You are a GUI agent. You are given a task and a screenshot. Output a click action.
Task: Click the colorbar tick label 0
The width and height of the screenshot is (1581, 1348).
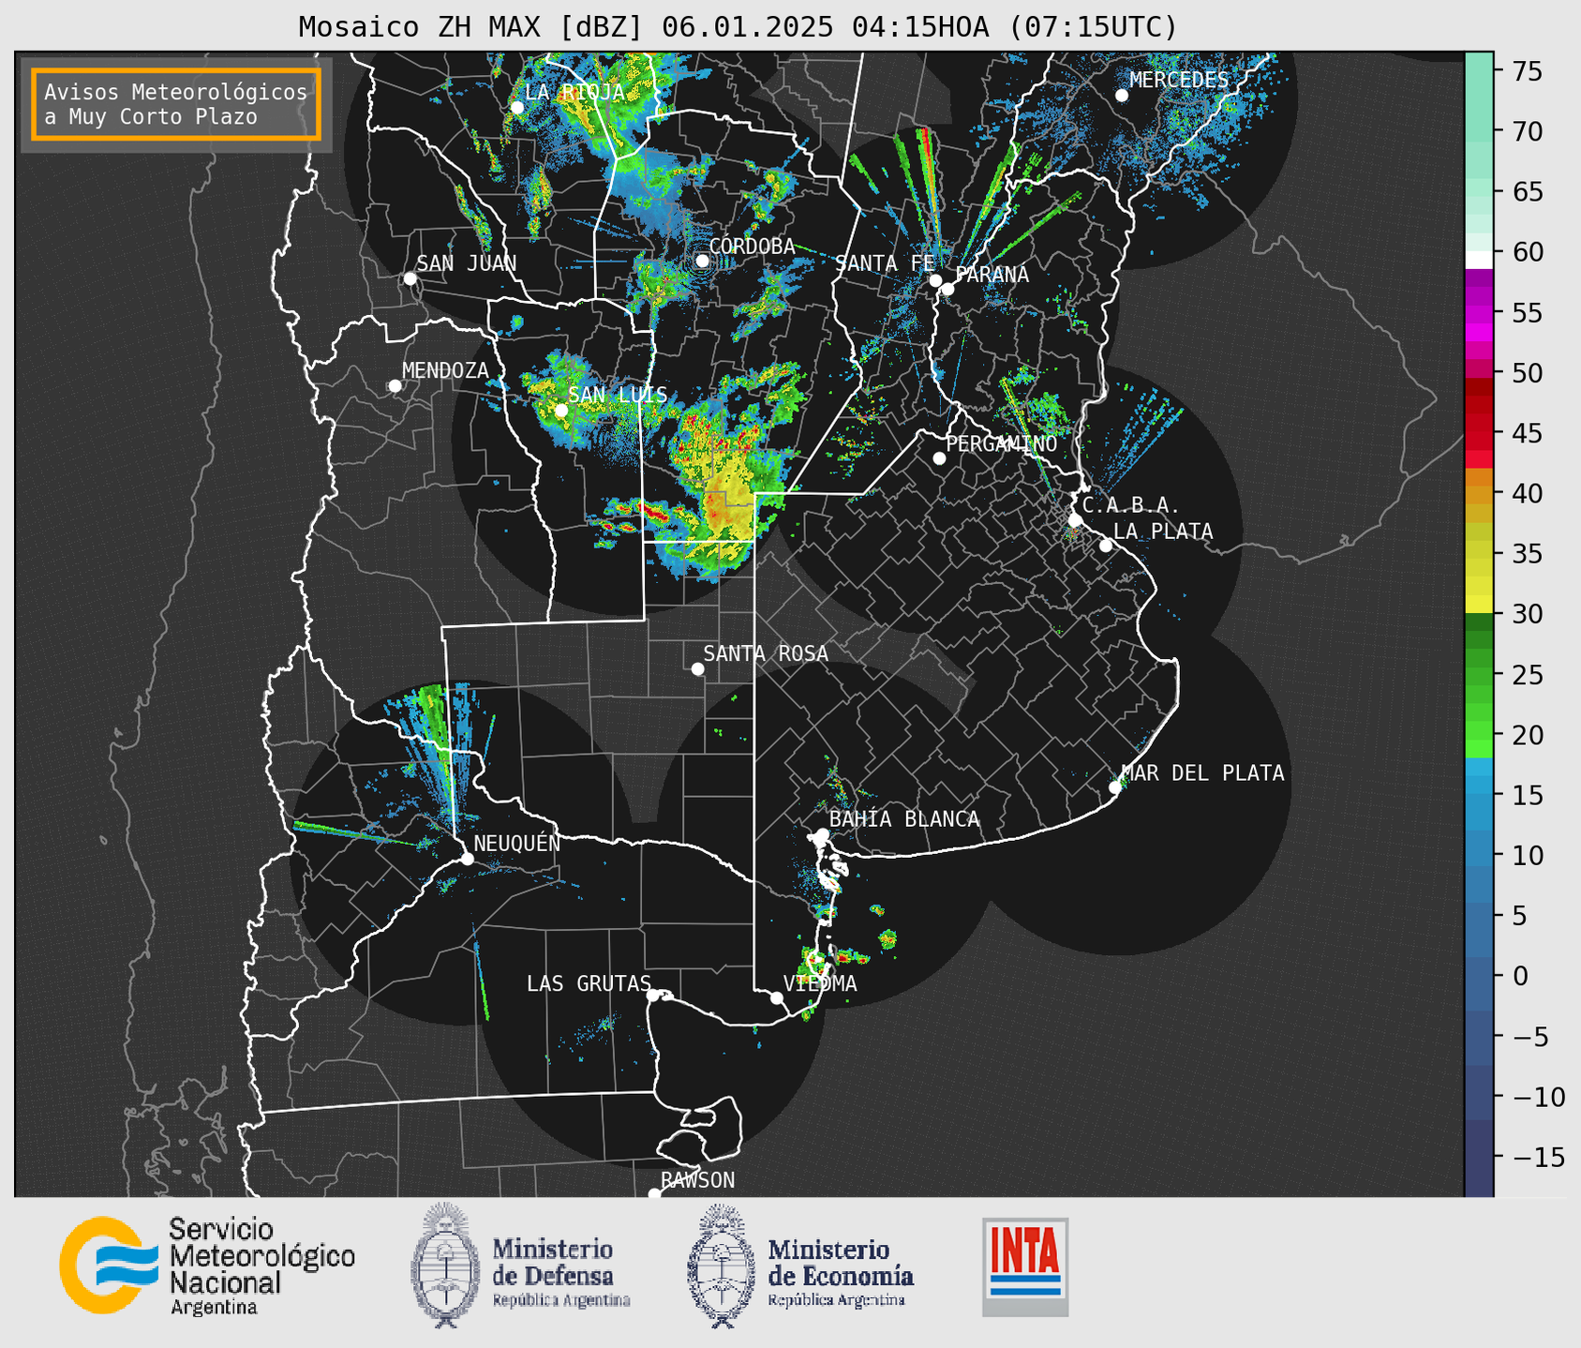pyautogui.click(x=1519, y=976)
